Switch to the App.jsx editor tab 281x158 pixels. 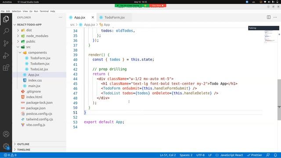point(80,18)
